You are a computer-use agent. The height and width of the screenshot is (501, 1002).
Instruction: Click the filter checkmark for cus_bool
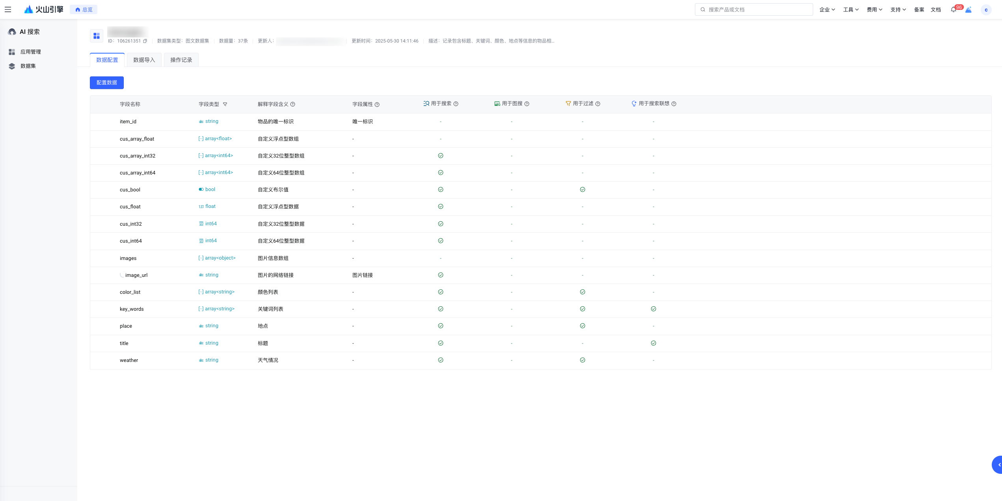point(583,189)
